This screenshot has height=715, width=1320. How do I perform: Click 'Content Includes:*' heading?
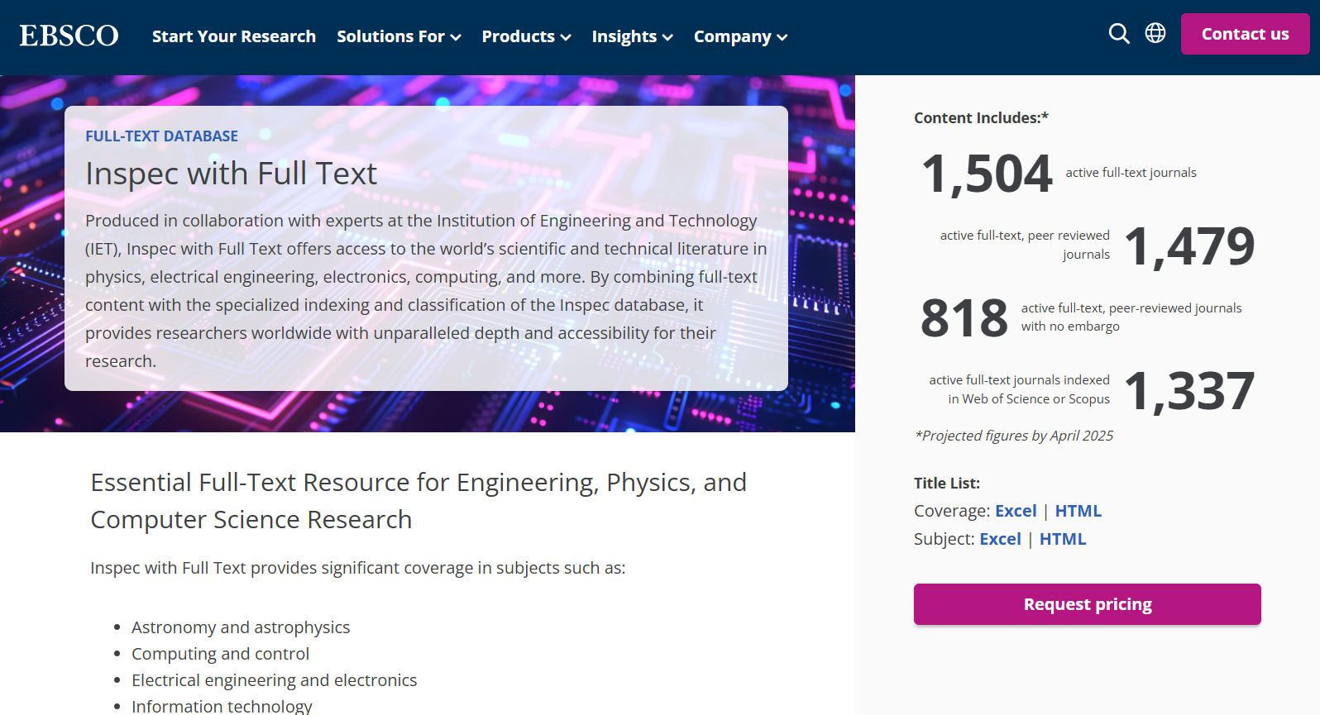pyautogui.click(x=981, y=118)
